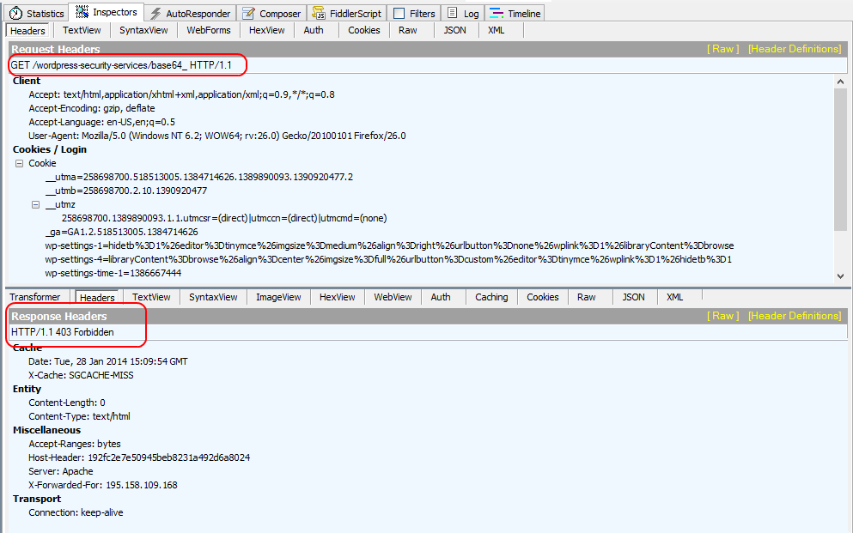The image size is (853, 533).
Task: Select the wp-settings-1 cookie entry
Action: pyautogui.click(x=389, y=245)
